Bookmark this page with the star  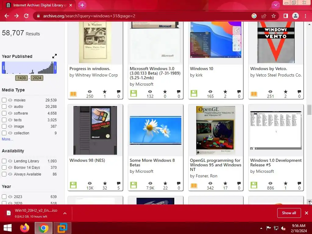(x=274, y=16)
